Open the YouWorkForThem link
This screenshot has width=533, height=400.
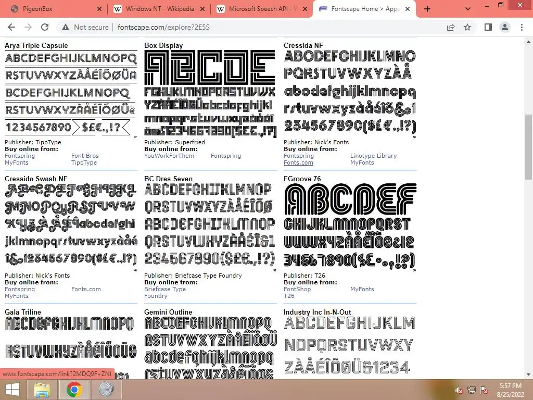(x=169, y=156)
